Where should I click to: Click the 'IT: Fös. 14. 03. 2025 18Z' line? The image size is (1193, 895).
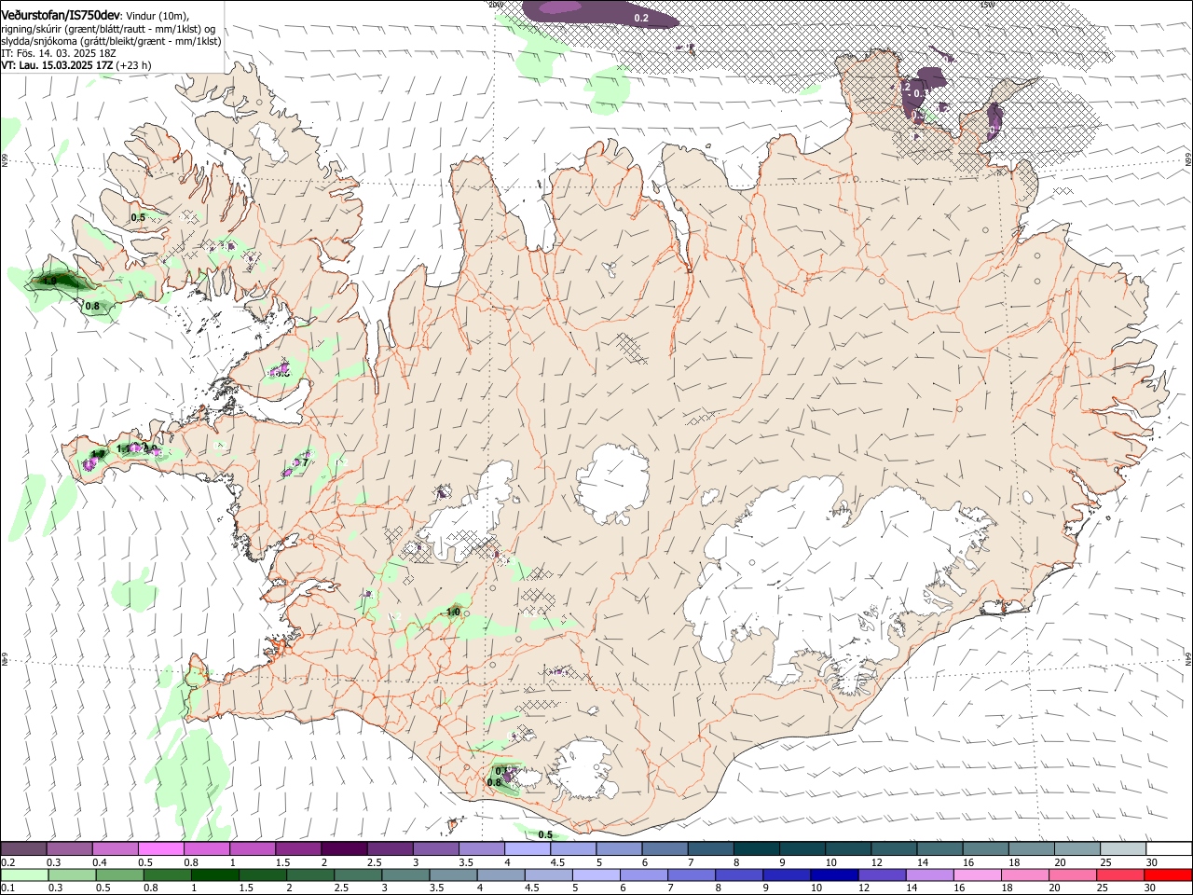[58, 53]
